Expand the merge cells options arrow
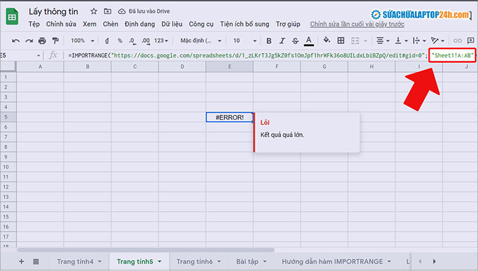The image size is (478, 271). coord(365,41)
